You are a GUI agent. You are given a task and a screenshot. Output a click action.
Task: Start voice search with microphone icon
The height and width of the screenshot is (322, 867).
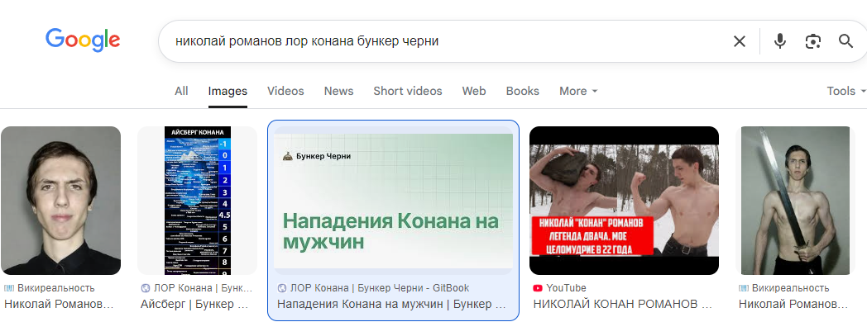pyautogui.click(x=779, y=41)
